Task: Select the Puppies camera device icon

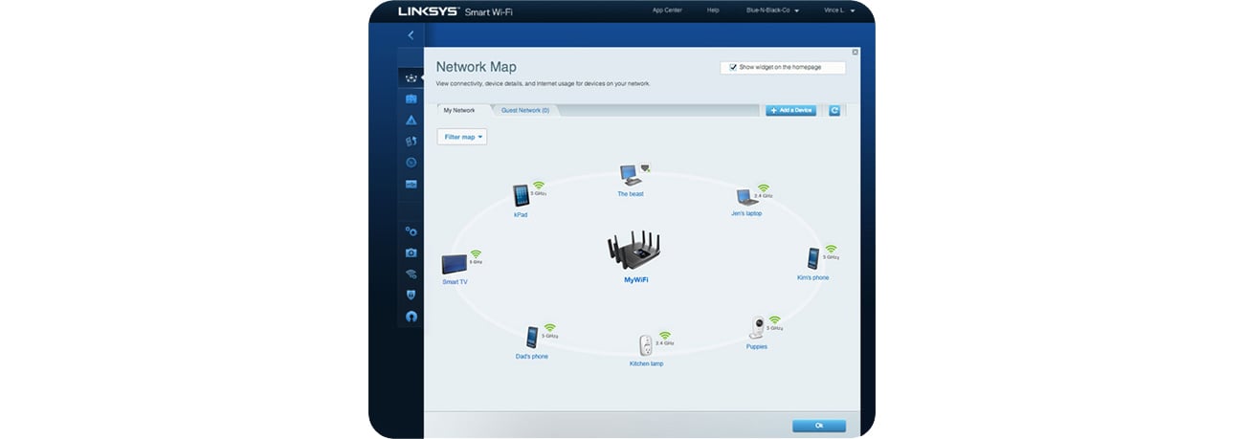Action: [757, 327]
